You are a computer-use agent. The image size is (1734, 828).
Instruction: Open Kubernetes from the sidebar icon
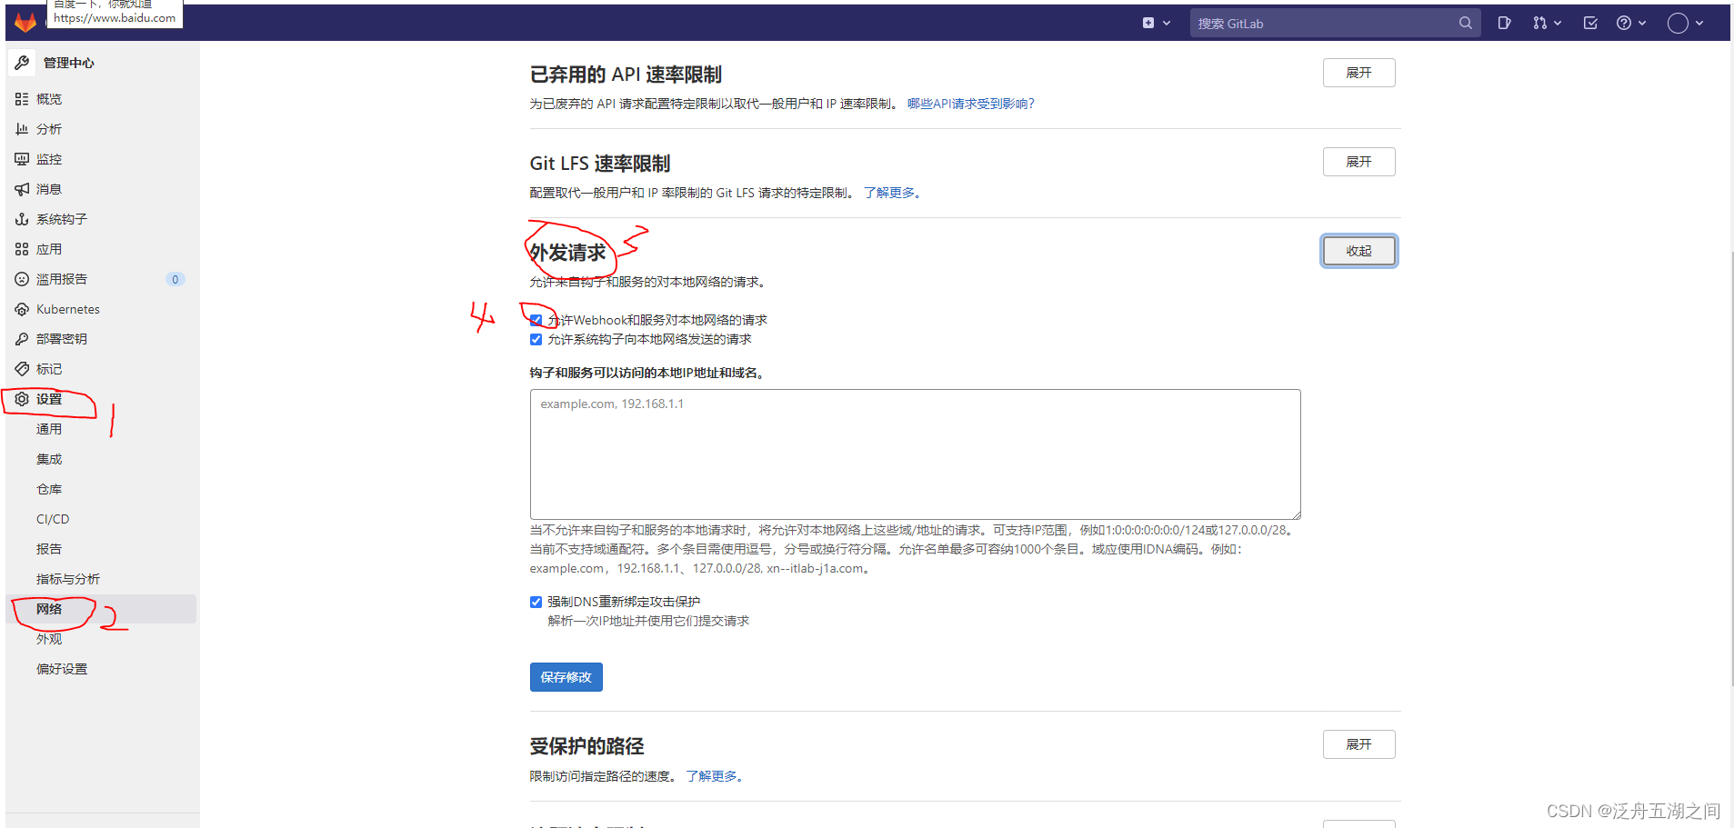coord(22,309)
